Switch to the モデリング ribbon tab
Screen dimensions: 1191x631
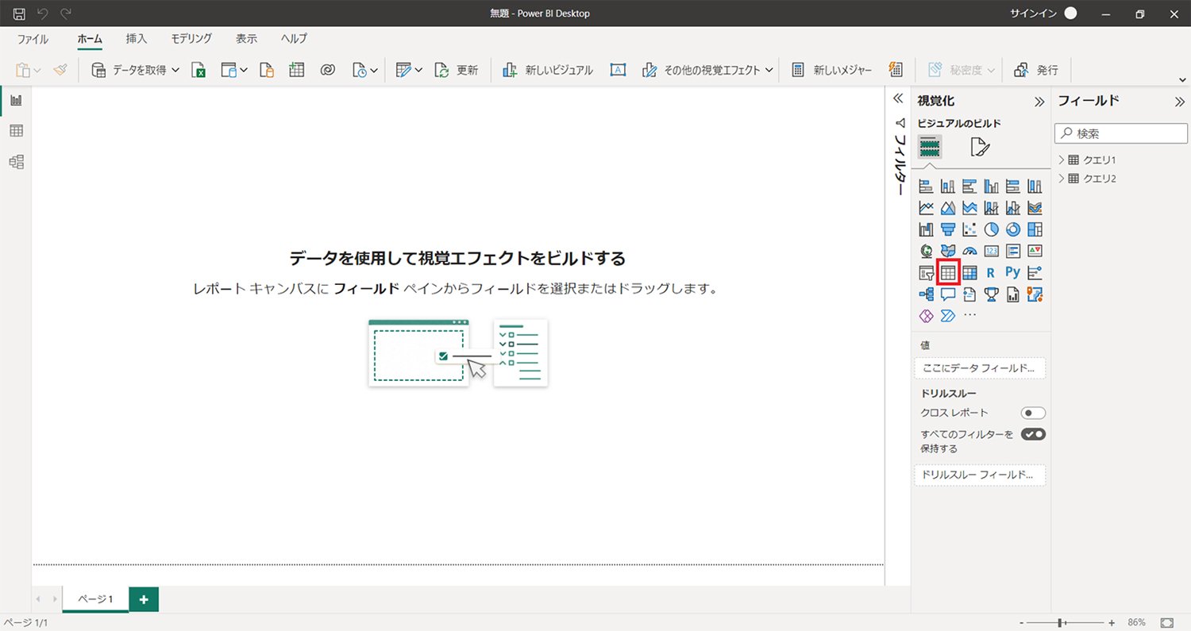[x=191, y=38]
